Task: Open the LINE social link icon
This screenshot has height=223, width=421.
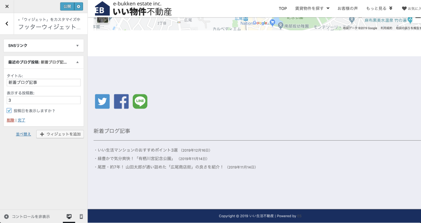Action: pyautogui.click(x=140, y=101)
